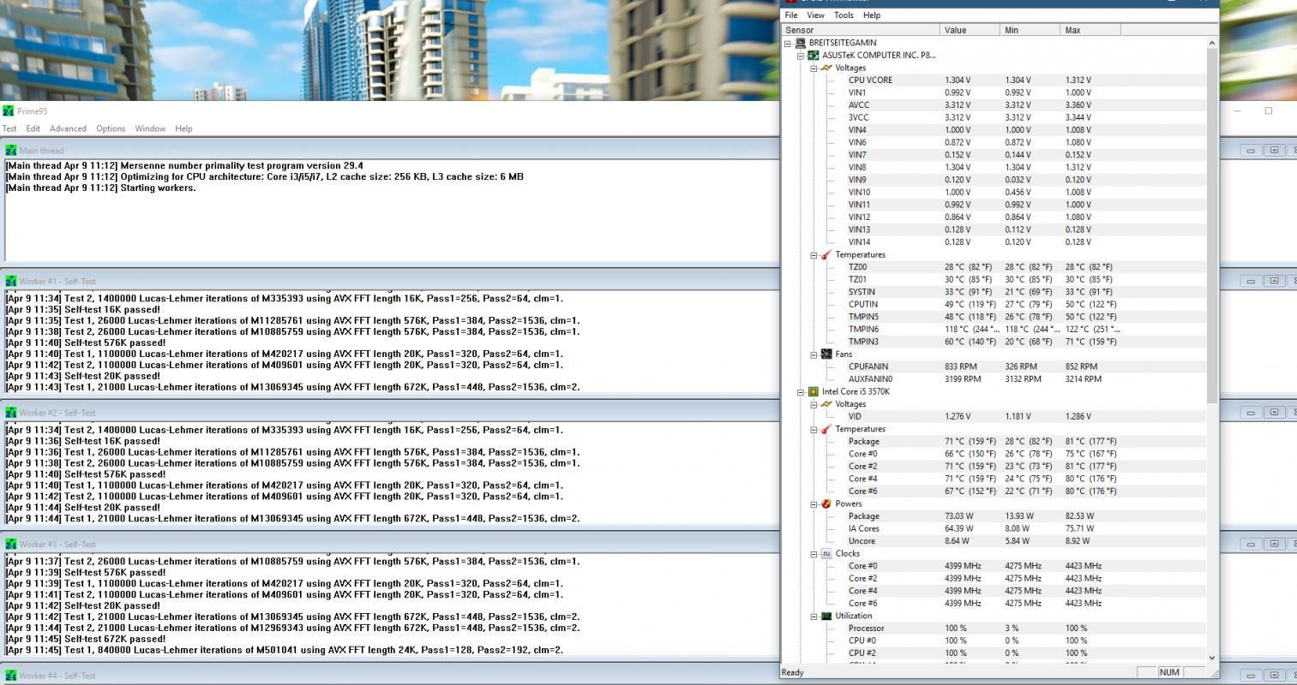Open the Test menu in Prime95
The height and width of the screenshot is (685, 1297).
pyautogui.click(x=9, y=128)
